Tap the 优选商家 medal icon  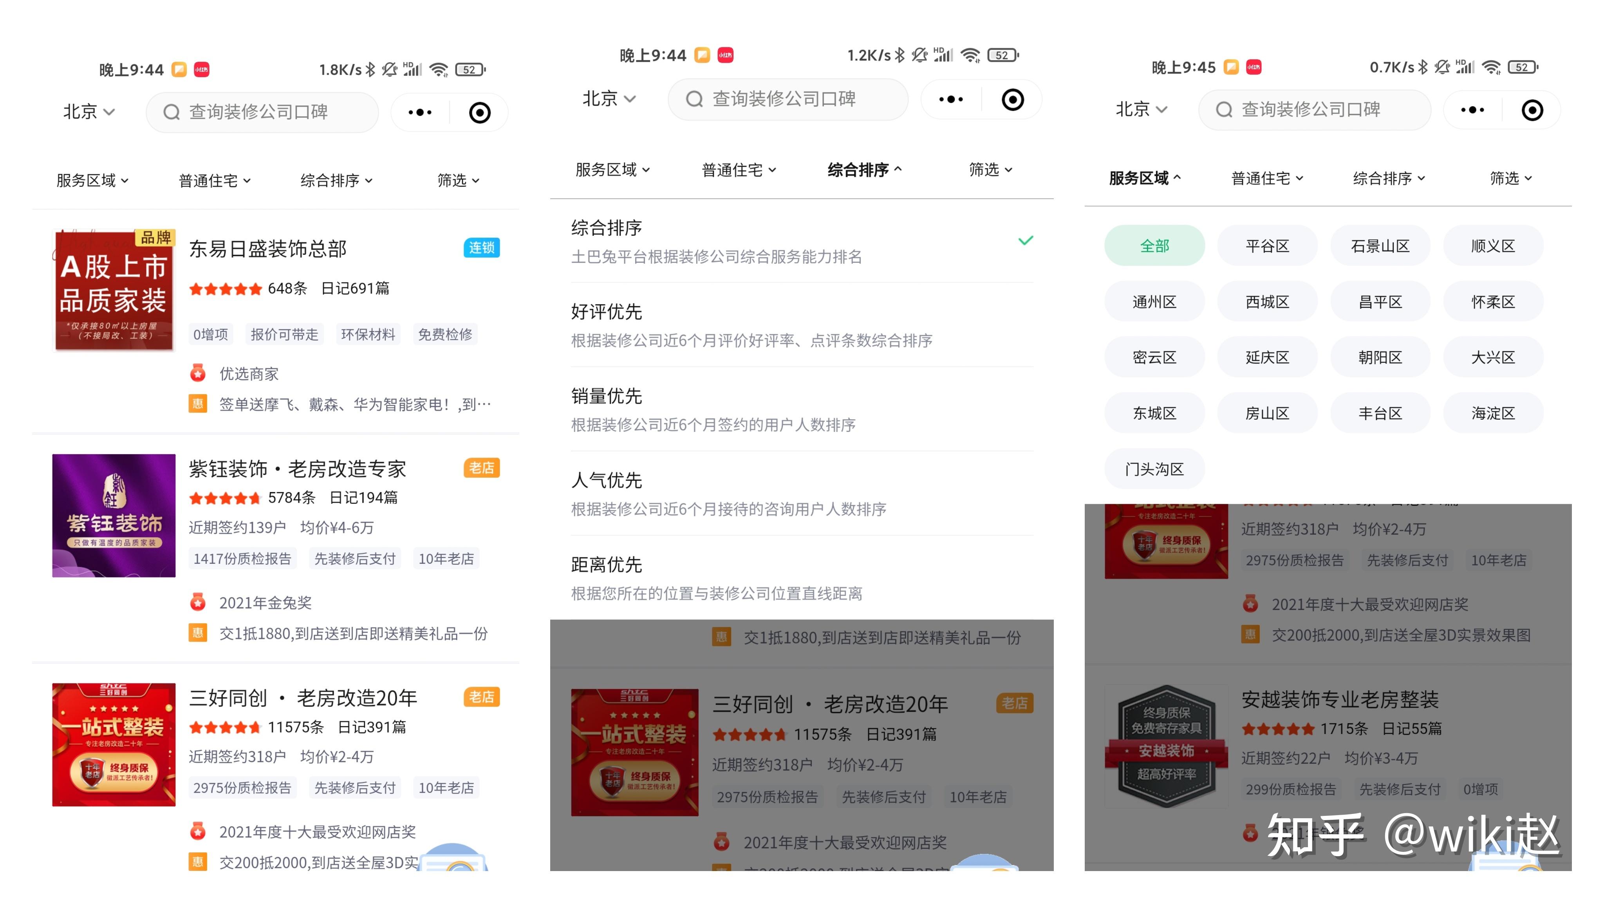pos(198,373)
